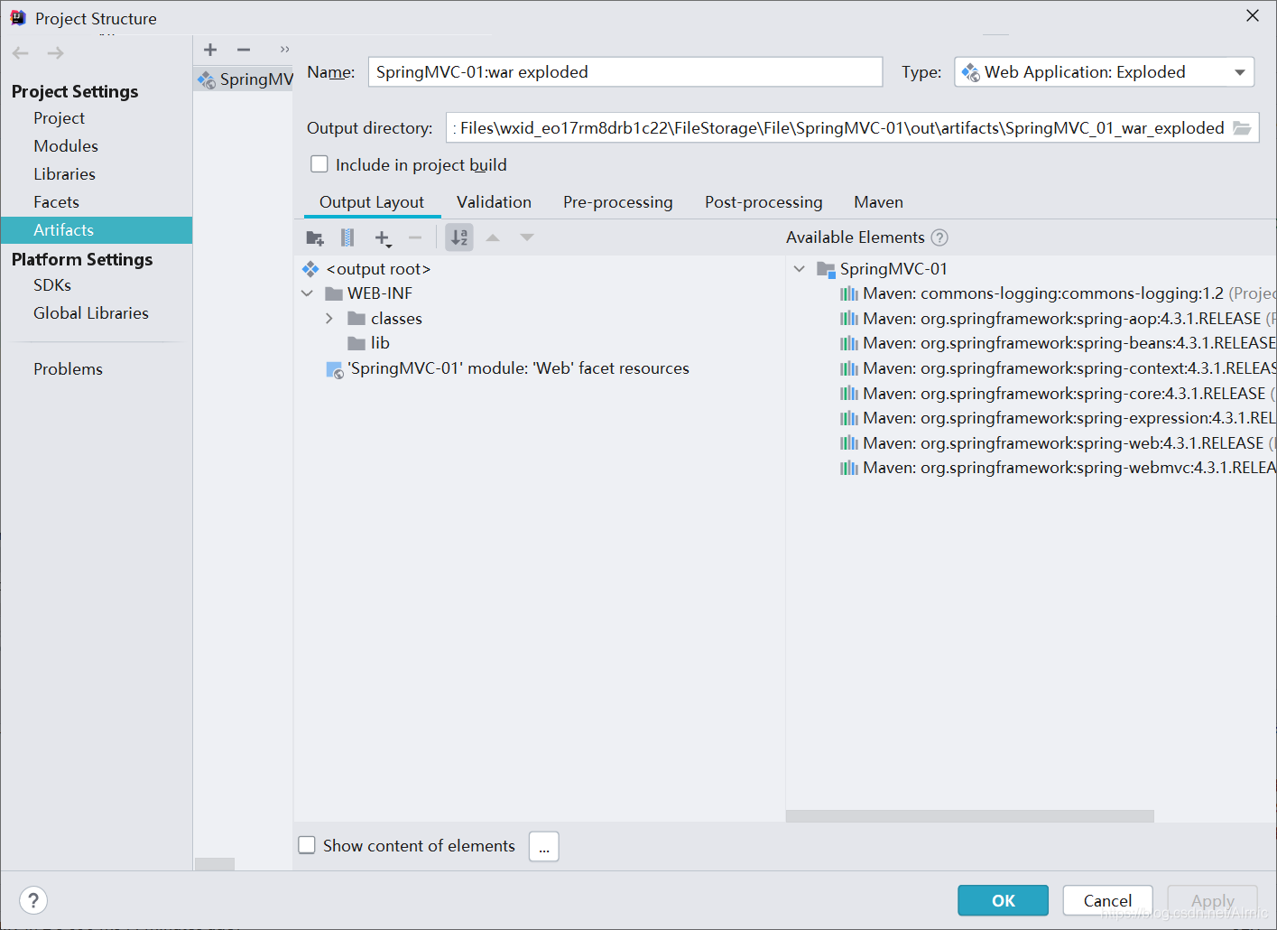Click the Available Elements help icon
This screenshot has height=930, width=1277.
tap(939, 237)
